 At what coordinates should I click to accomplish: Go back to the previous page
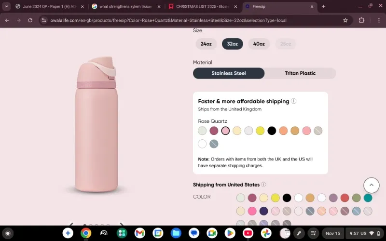click(7, 20)
